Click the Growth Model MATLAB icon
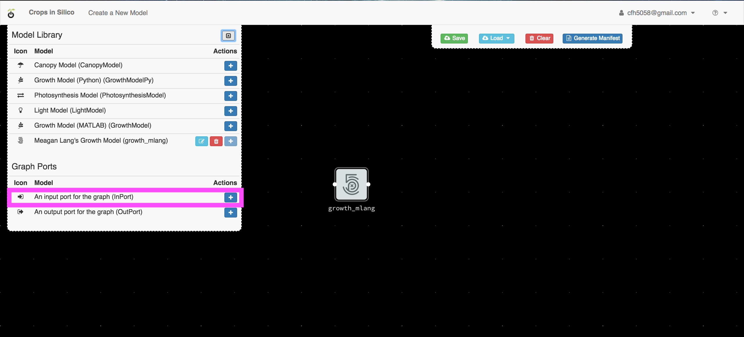This screenshot has height=337, width=744. (x=20, y=125)
